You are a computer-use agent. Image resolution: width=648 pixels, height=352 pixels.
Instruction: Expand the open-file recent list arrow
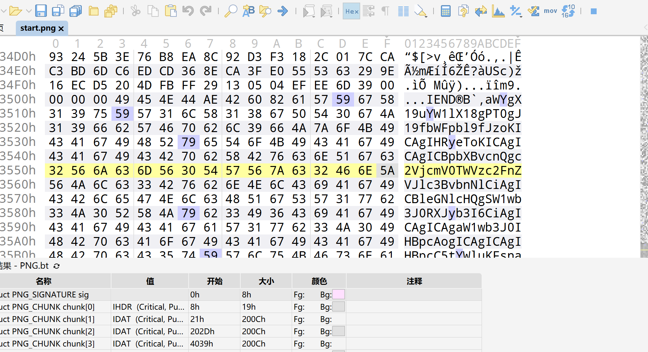(x=28, y=11)
